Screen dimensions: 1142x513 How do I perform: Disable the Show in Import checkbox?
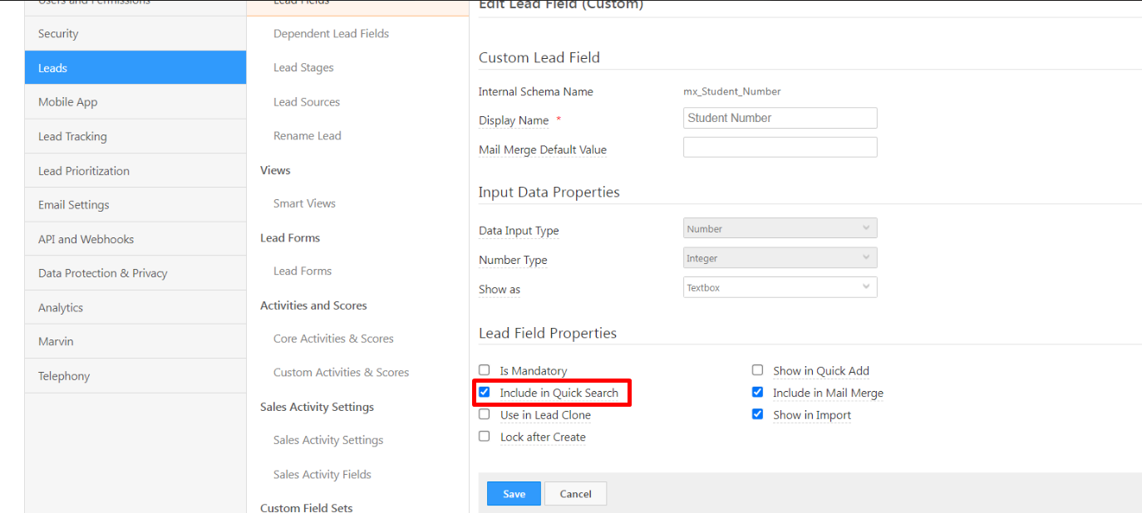pyautogui.click(x=757, y=414)
